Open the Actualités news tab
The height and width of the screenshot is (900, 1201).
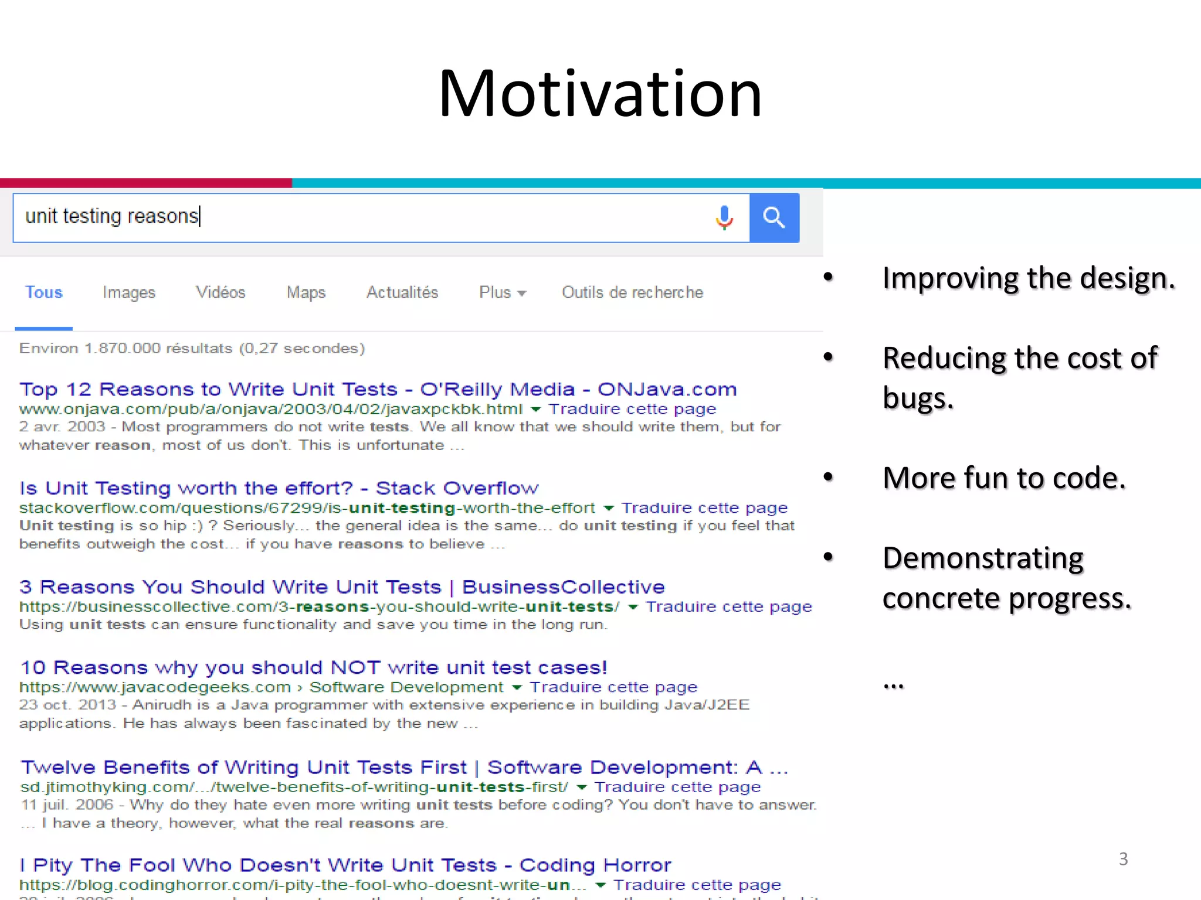[x=402, y=292]
